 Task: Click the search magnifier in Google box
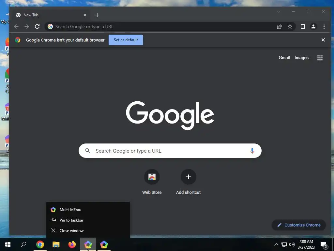pos(87,150)
